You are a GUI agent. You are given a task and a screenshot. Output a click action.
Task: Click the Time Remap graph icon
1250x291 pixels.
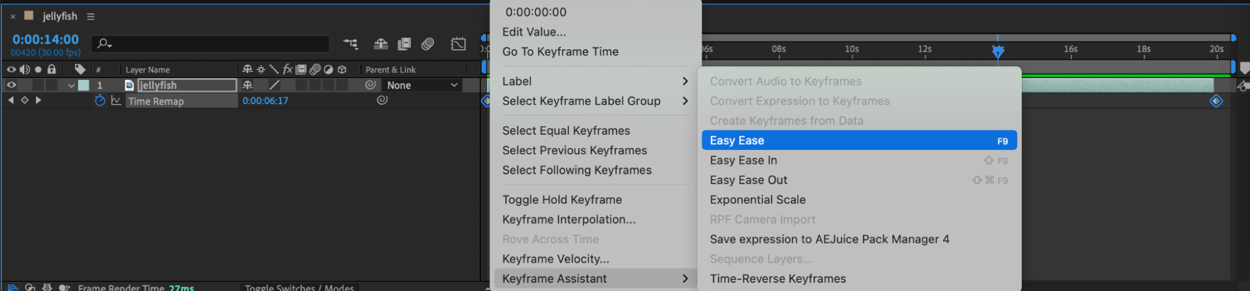(x=116, y=101)
